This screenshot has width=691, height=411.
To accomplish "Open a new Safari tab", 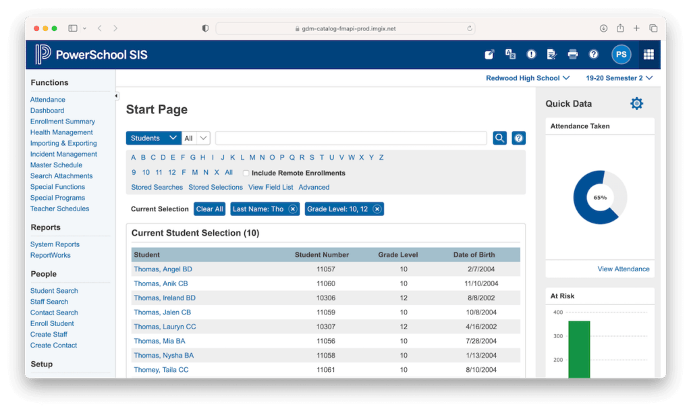I will point(636,28).
